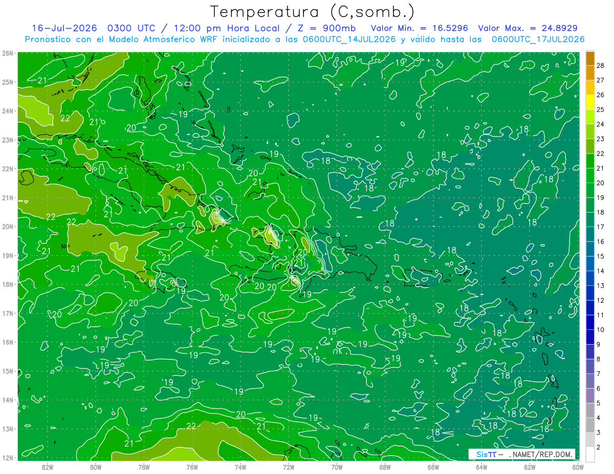Click the 21 label on color scale
Viewport: 614px width, 474px height.
point(600,168)
